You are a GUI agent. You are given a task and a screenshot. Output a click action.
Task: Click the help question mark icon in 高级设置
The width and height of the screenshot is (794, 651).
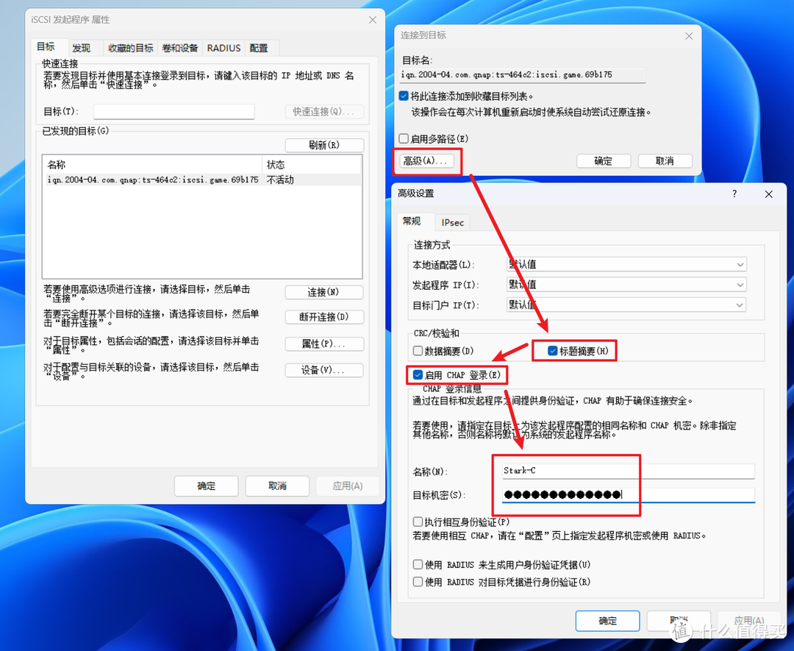tap(734, 193)
